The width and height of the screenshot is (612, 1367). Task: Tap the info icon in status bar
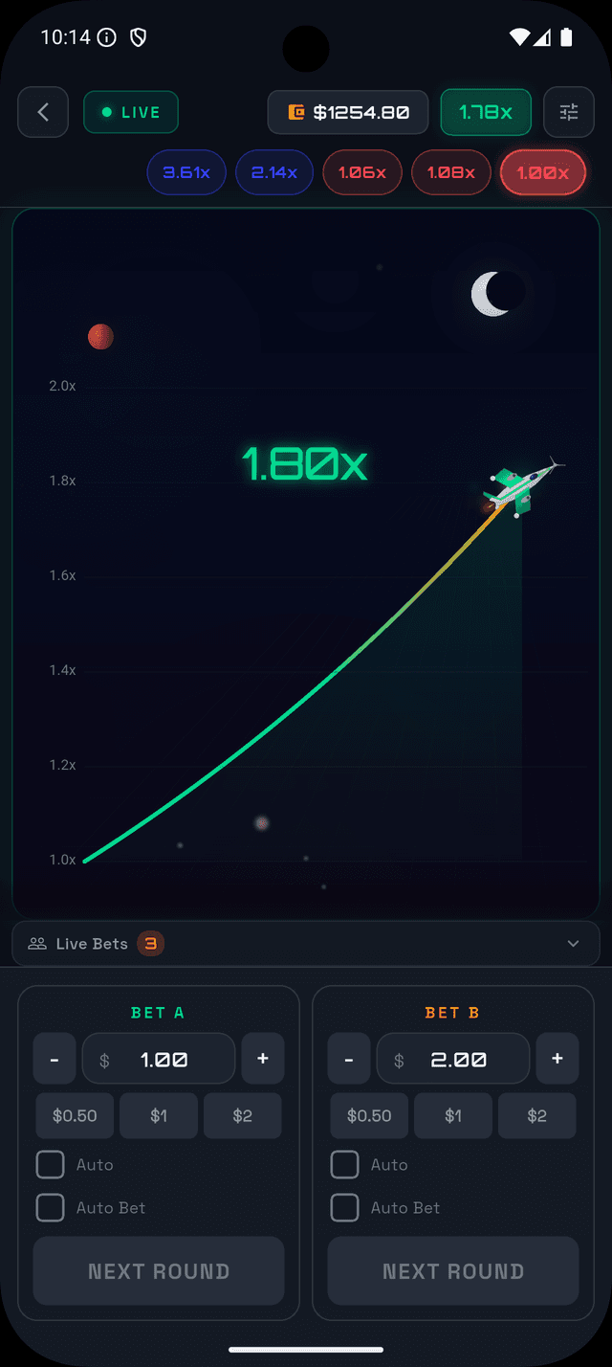107,37
